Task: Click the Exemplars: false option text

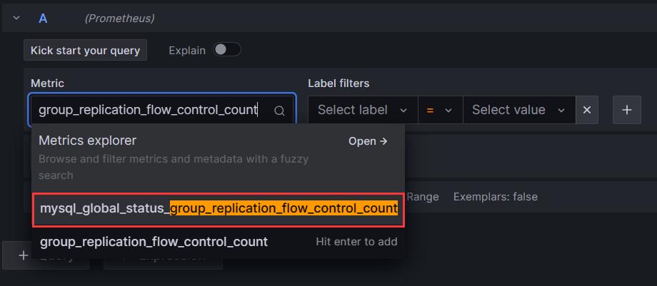Action: tap(495, 196)
